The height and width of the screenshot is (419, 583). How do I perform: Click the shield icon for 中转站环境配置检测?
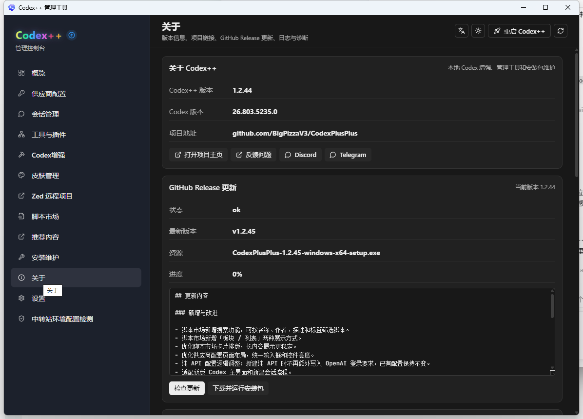(21, 318)
